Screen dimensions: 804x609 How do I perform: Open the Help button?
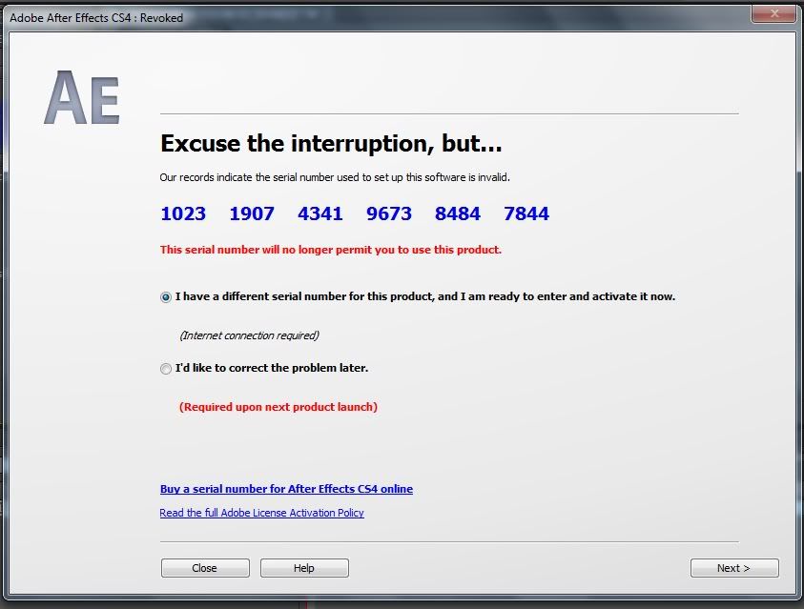tap(304, 568)
